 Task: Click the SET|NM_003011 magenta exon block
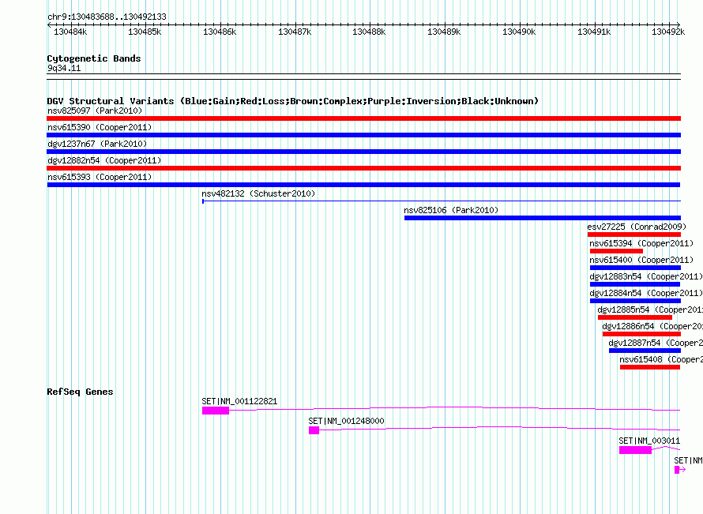click(635, 450)
